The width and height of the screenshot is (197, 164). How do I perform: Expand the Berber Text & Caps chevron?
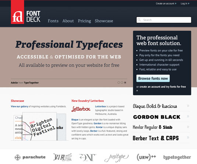click(188, 137)
